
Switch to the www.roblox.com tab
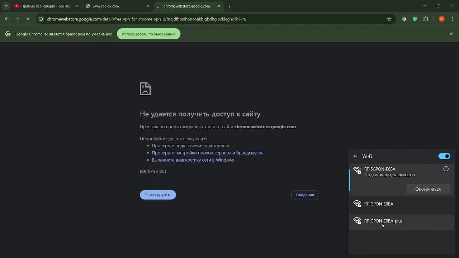[117, 6]
